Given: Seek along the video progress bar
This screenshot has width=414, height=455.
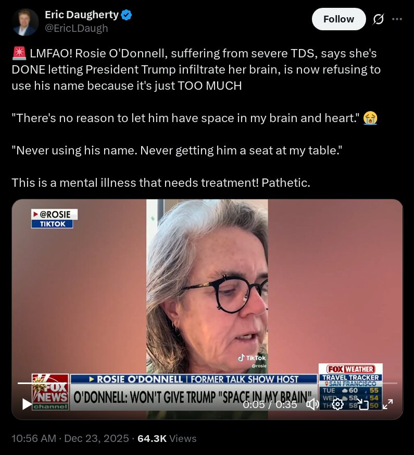Looking at the screenshot, I should click(207, 384).
